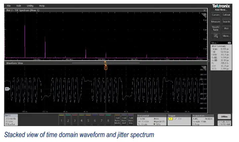Select the Meas 1 badge header
Screen dimensions: 239x142
click(221, 43)
